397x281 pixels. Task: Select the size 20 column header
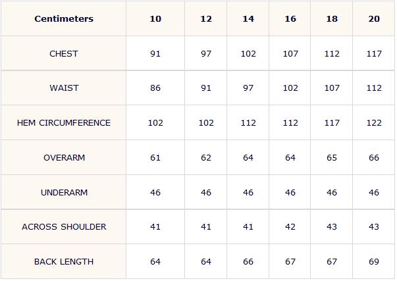[374, 18]
